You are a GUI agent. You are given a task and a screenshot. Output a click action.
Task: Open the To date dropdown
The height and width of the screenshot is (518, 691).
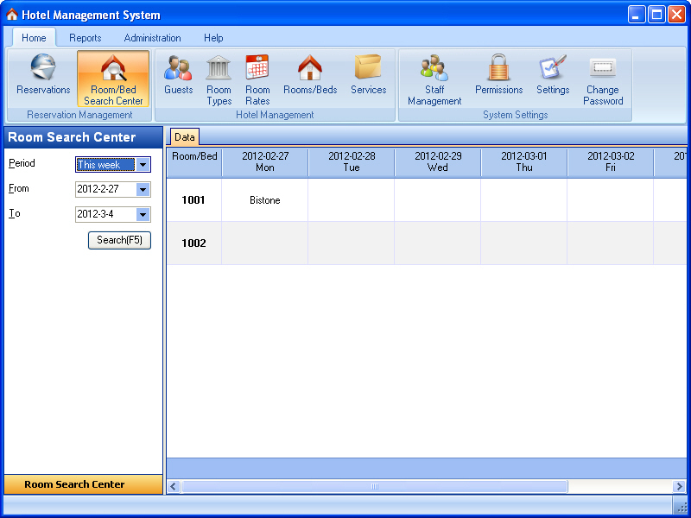click(x=143, y=214)
